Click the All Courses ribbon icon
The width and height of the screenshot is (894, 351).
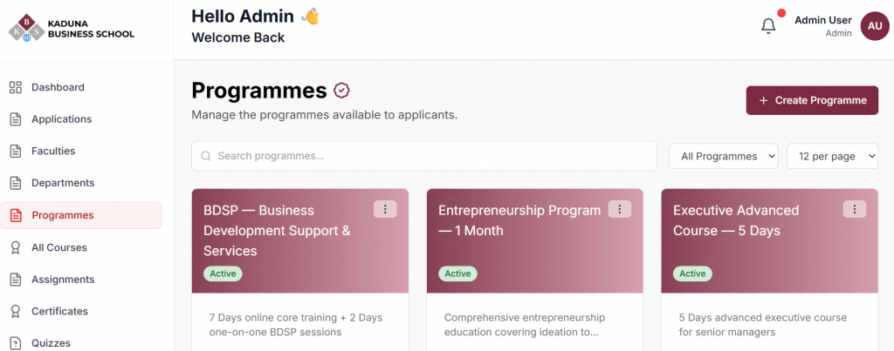point(15,247)
